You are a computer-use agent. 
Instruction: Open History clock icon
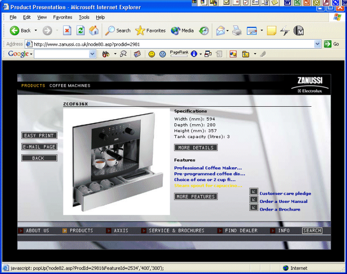[x=204, y=30]
